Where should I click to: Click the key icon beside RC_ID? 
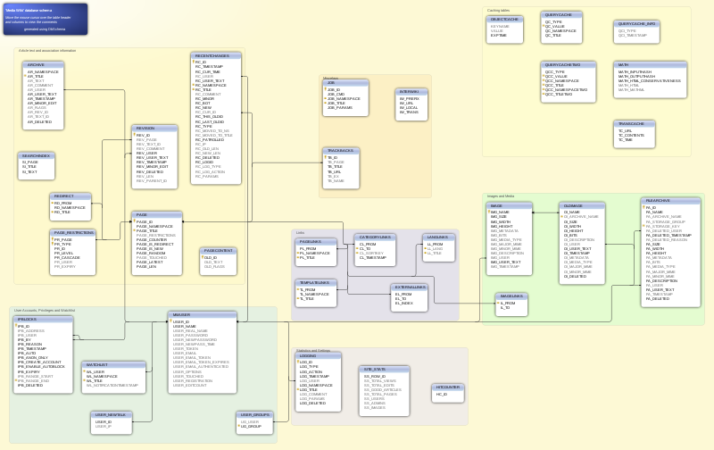click(194, 62)
